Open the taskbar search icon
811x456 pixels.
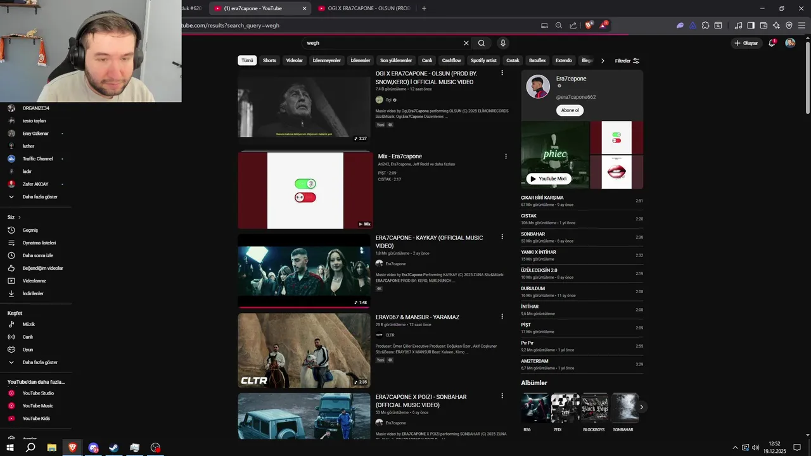(x=30, y=448)
